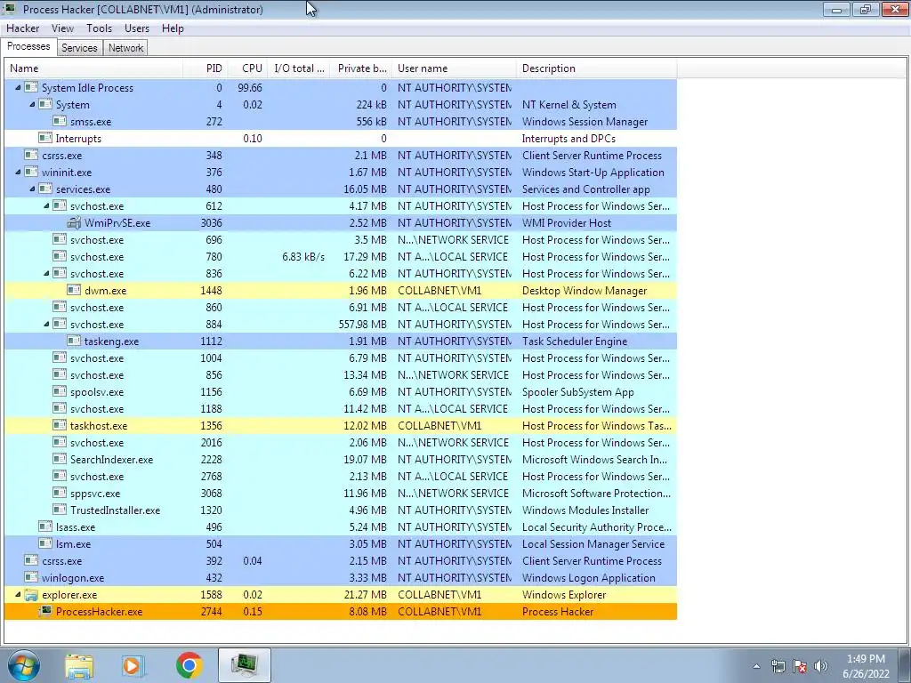Click the winlogon.exe process icon
The width and height of the screenshot is (911, 683).
tap(31, 578)
